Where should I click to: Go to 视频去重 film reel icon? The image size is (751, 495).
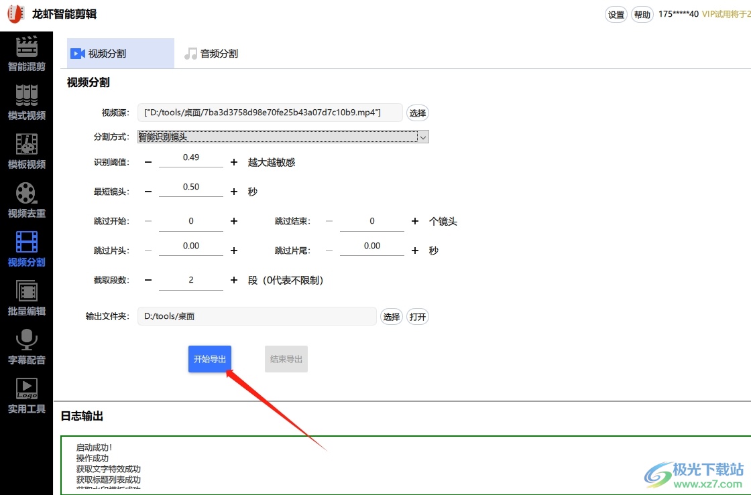26,194
